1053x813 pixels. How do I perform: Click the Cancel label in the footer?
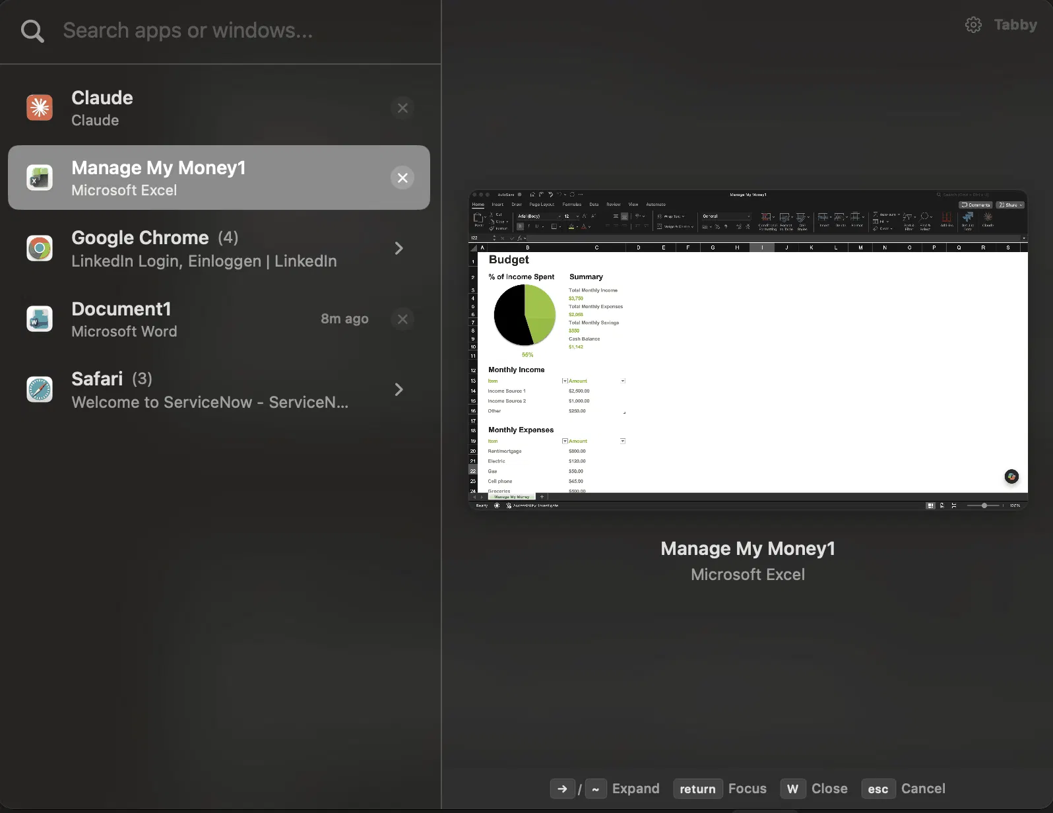tap(923, 789)
